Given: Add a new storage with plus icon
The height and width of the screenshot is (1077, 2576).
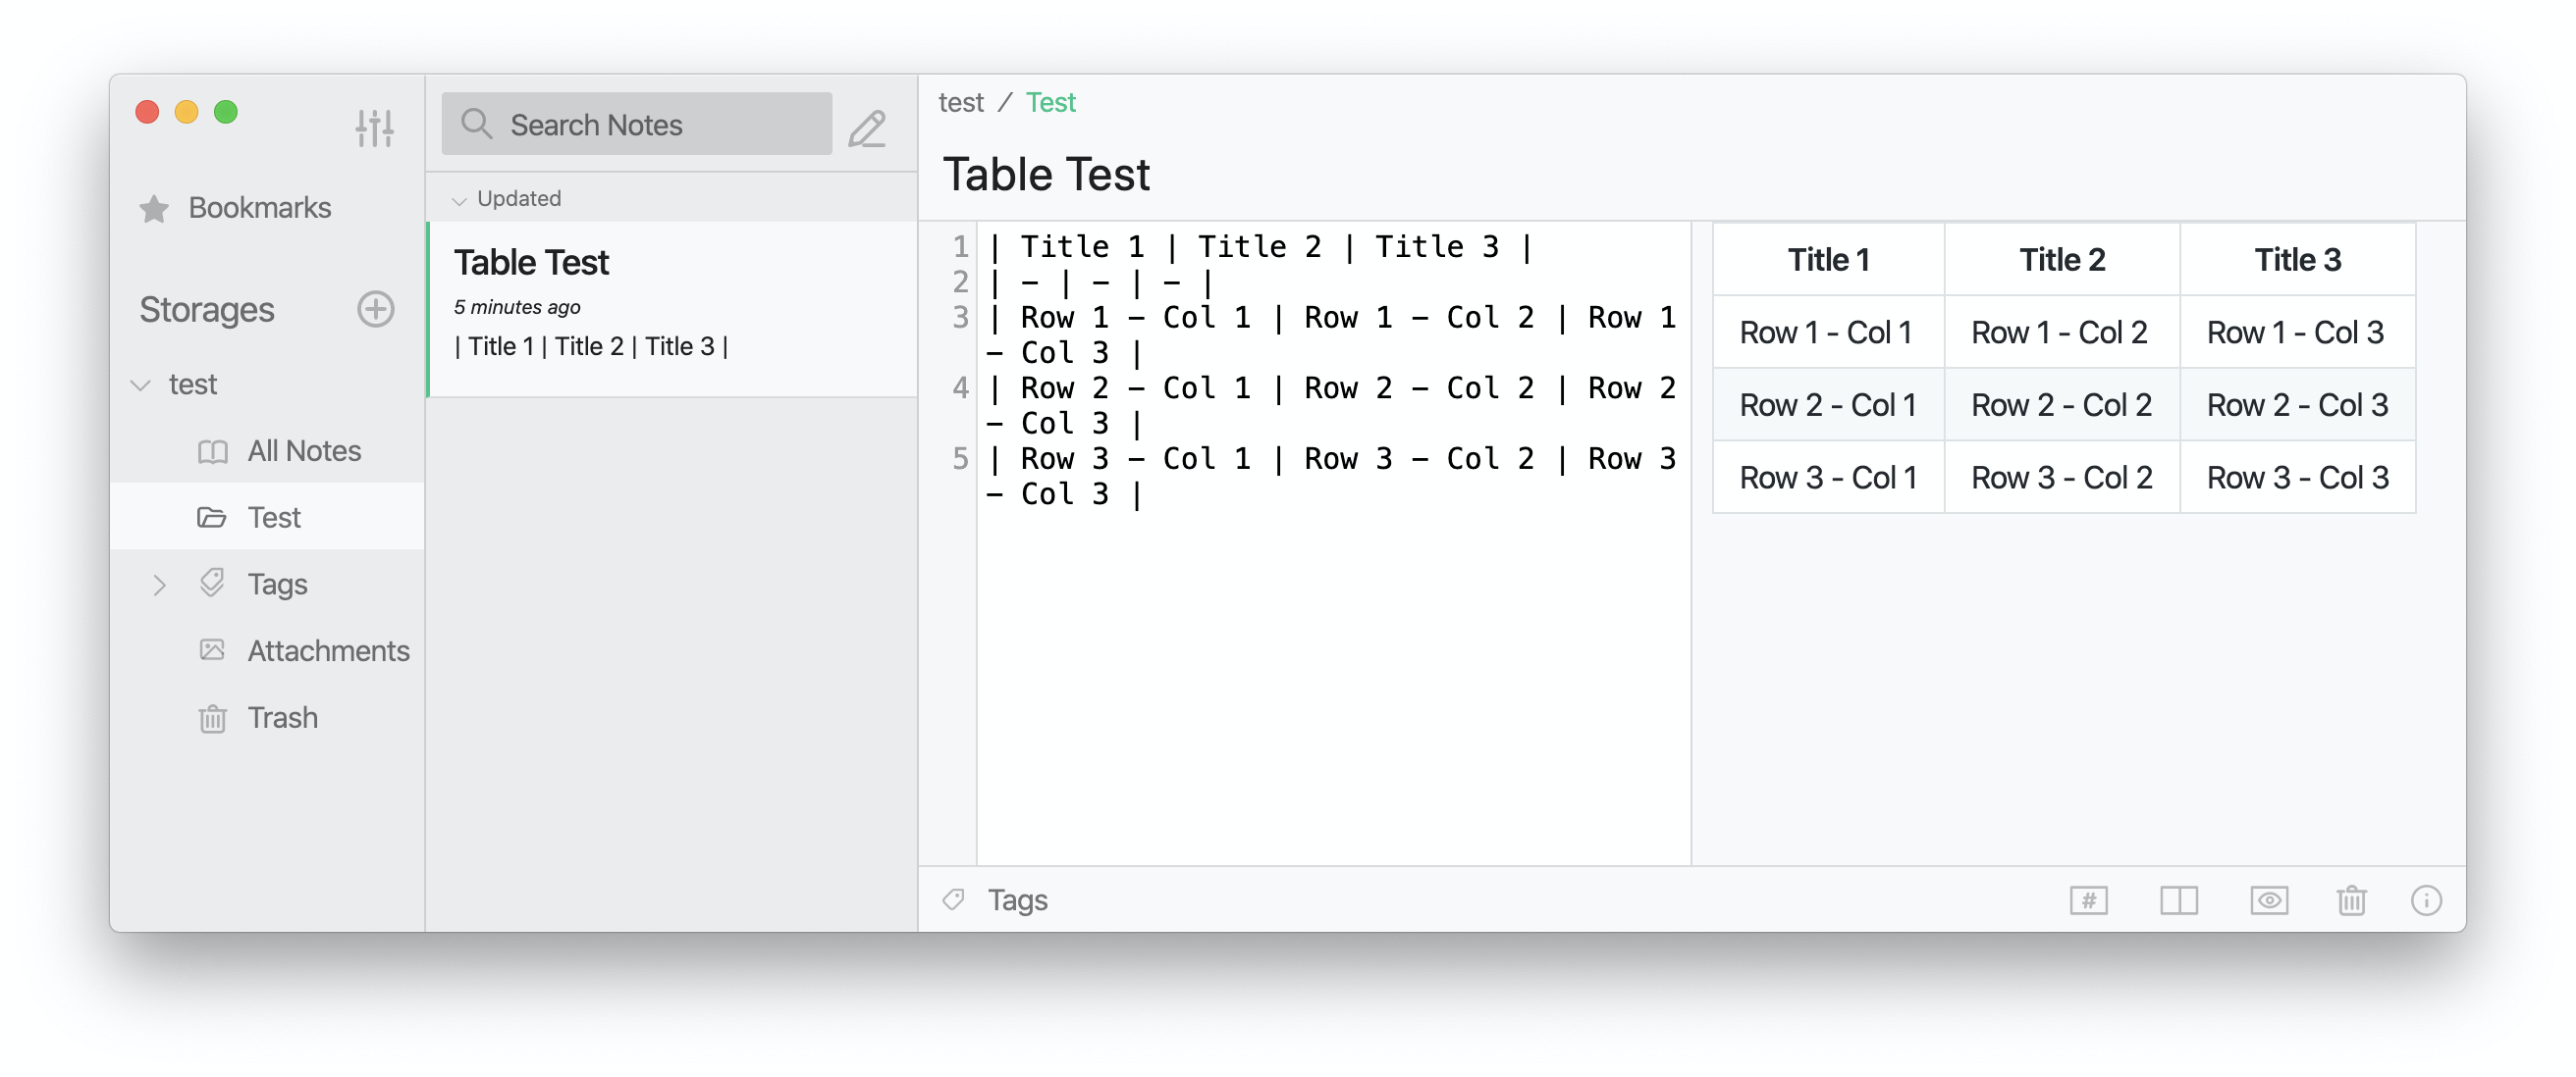Looking at the screenshot, I should [x=375, y=310].
